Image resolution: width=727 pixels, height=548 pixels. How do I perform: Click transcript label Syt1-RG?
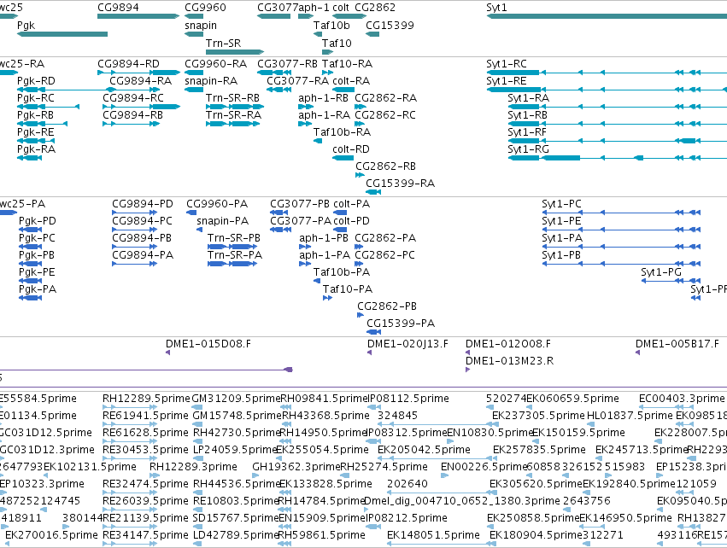coord(528,149)
